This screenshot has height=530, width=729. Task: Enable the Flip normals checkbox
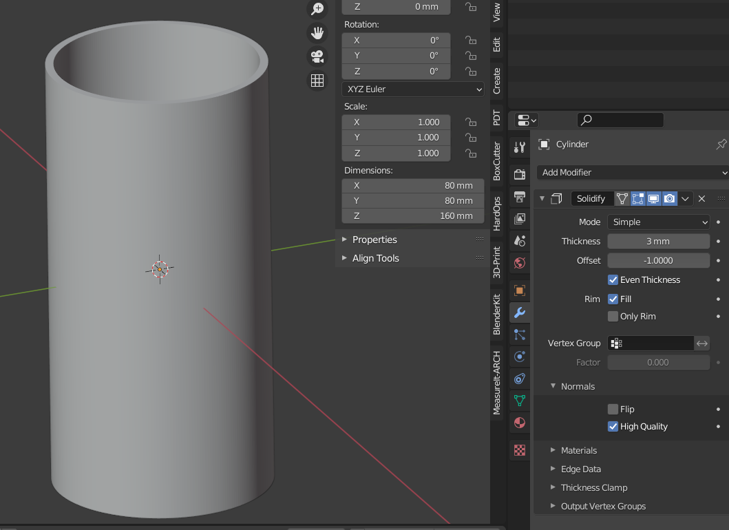[x=613, y=409]
